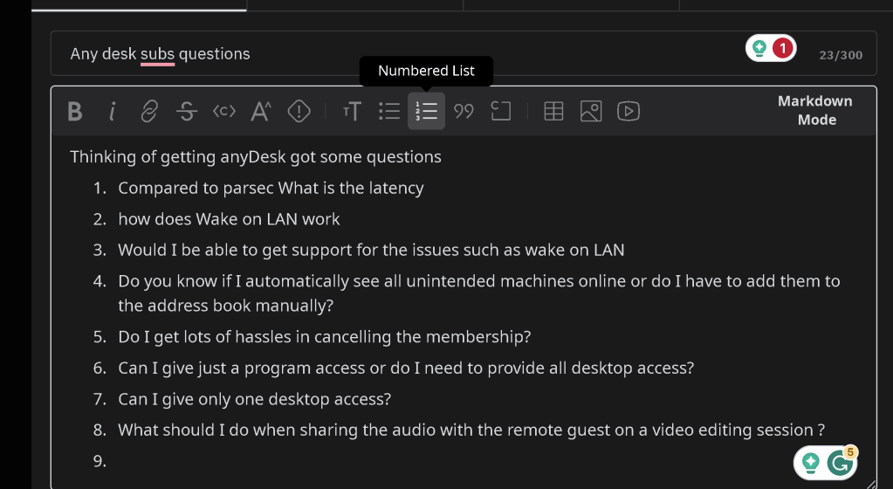Click list item 'how does Wake on LAN work'

pyautogui.click(x=229, y=219)
